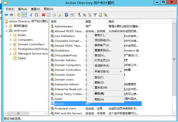Choose 重置密码(E)... in context menu
This screenshot has height=122, width=178.
[x=105, y=50]
